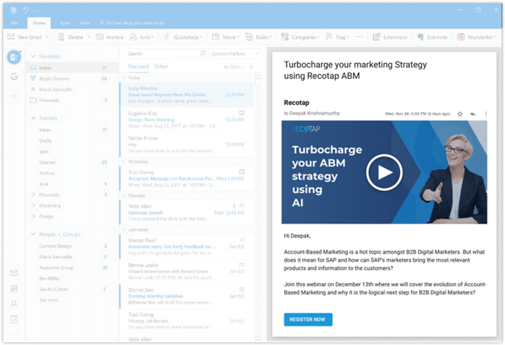The height and width of the screenshot is (345, 505).
Task: Open more options on Recotap email
Action: 486,114
